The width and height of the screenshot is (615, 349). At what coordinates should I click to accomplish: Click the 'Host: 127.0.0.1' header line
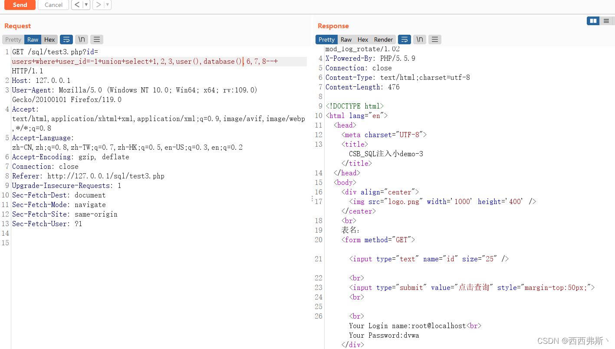(x=41, y=81)
